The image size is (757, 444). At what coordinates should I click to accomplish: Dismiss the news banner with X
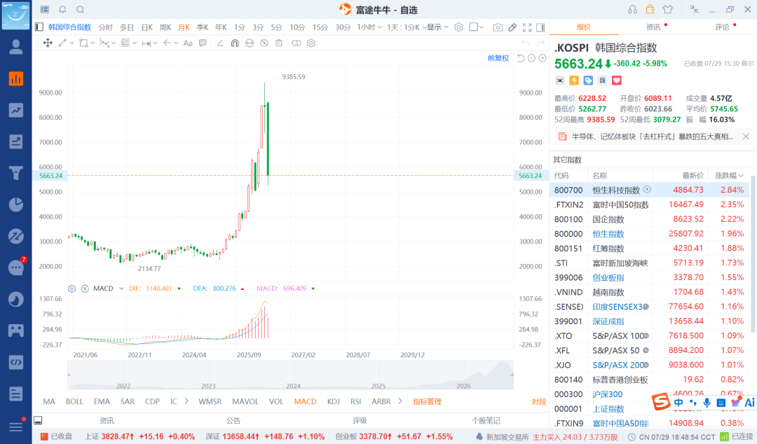pyautogui.click(x=746, y=137)
